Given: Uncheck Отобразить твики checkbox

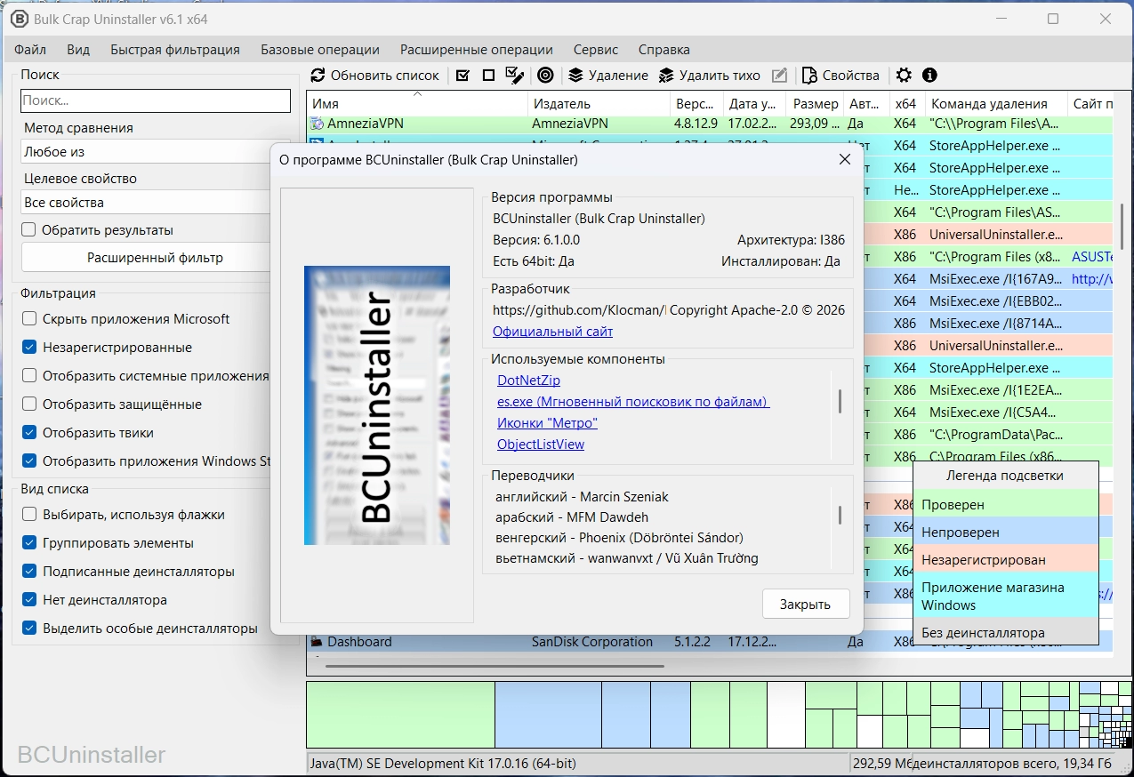Looking at the screenshot, I should (29, 433).
